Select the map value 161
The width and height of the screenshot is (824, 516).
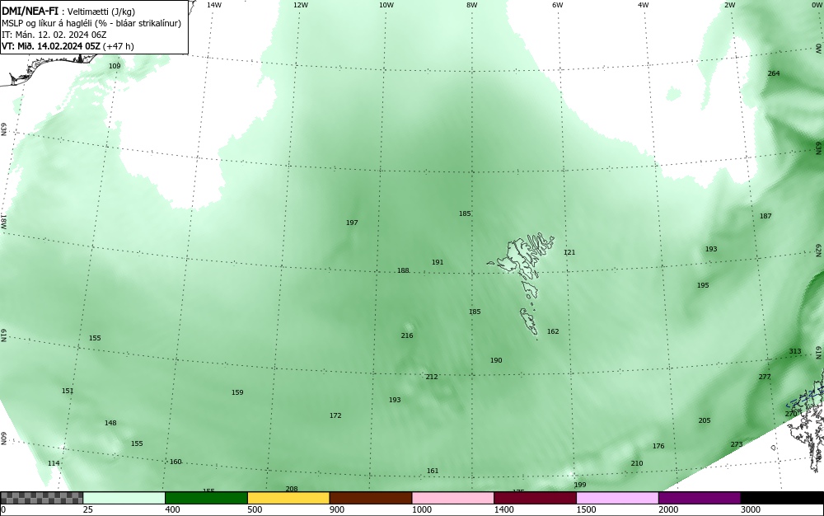click(x=433, y=471)
